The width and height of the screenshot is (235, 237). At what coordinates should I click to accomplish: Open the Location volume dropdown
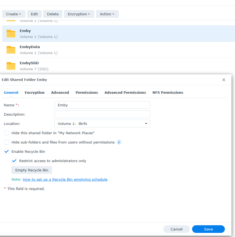coord(102,124)
